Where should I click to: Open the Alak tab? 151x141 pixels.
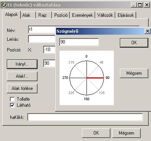coord(28,15)
